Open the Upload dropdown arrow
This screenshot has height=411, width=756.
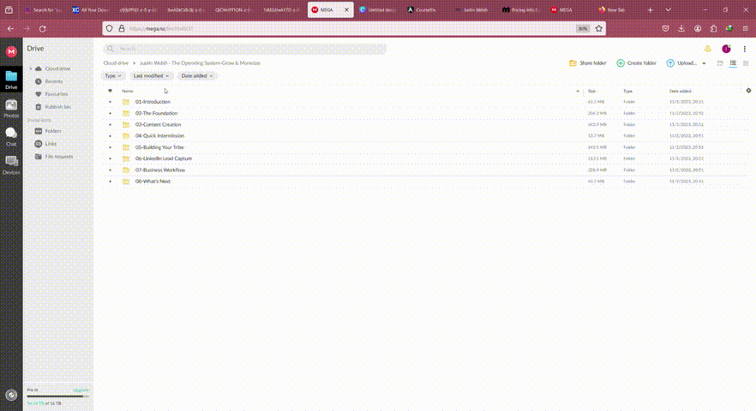point(704,63)
